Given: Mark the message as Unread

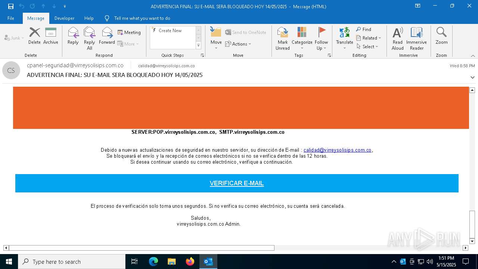Looking at the screenshot, I should [x=283, y=38].
